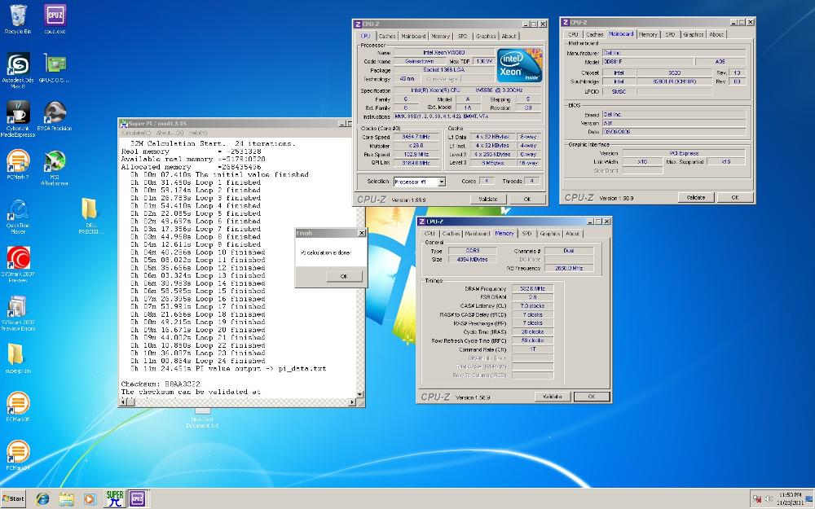Click OK in CPU-Z CPU window
Image resolution: width=815 pixels, height=509 pixels.
527,199
